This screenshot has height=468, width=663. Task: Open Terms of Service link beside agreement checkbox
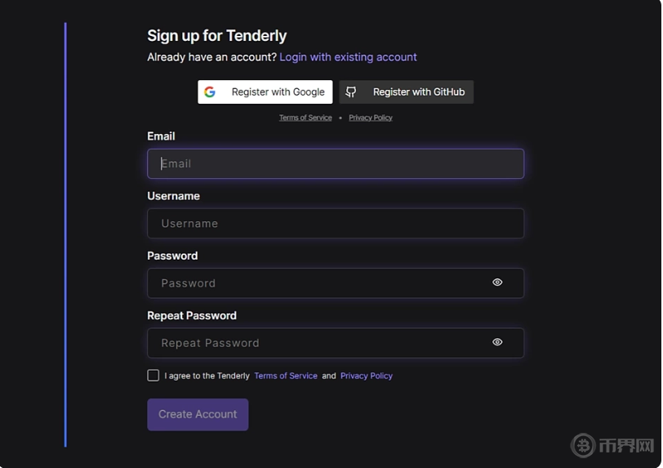[286, 376]
